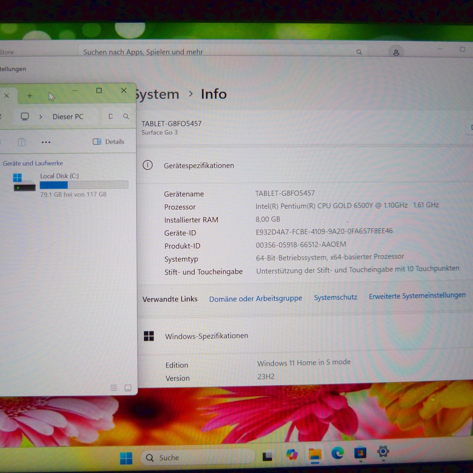The image size is (473, 473).
Task: Open the Domäne oder Arbeitsgruppe link
Action: 256,299
